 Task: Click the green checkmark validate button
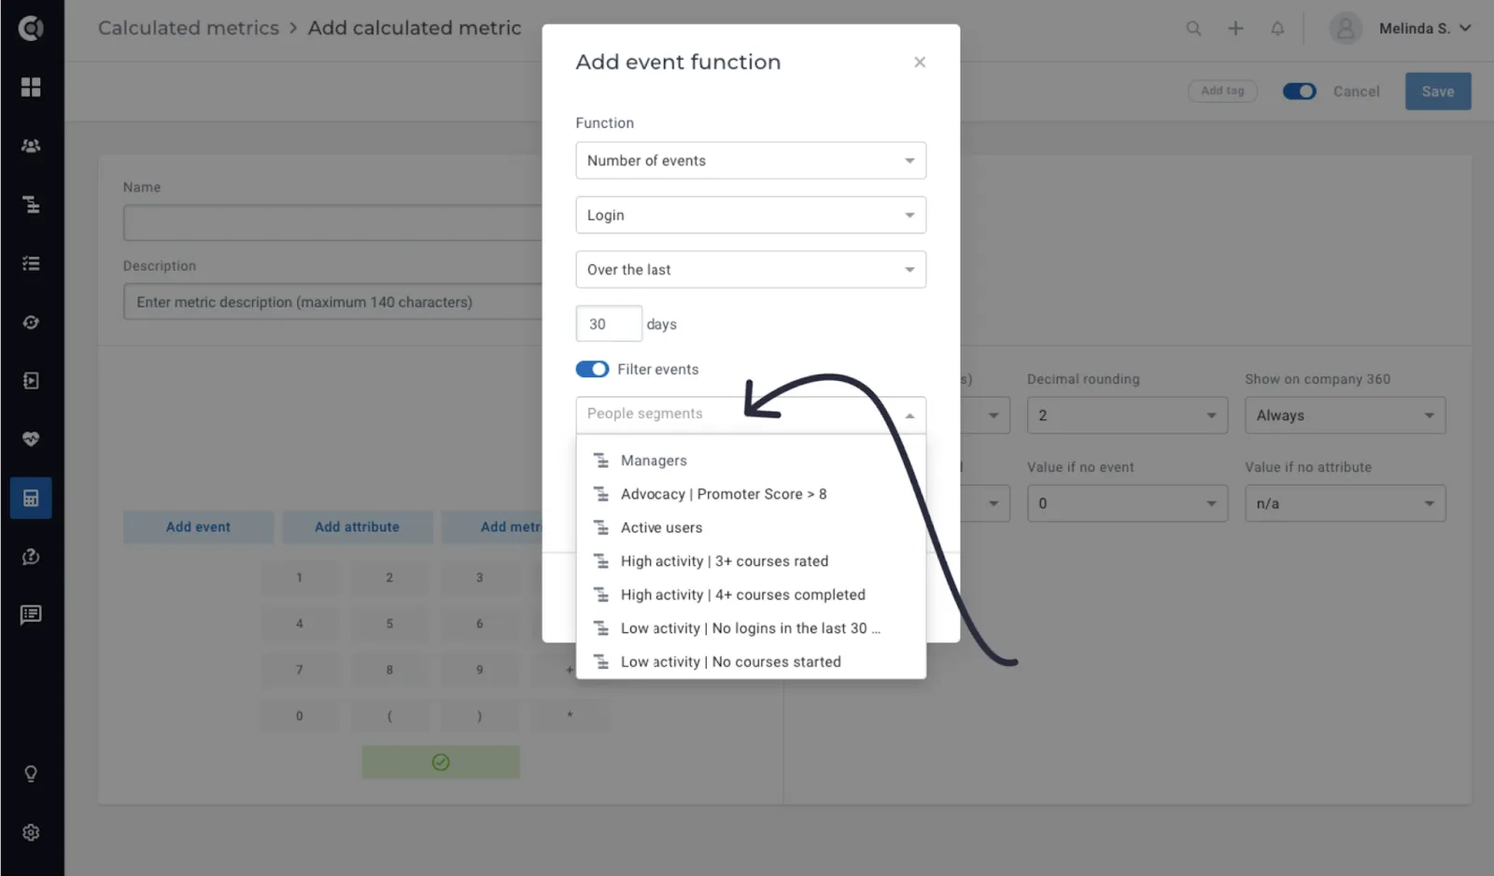tap(441, 762)
